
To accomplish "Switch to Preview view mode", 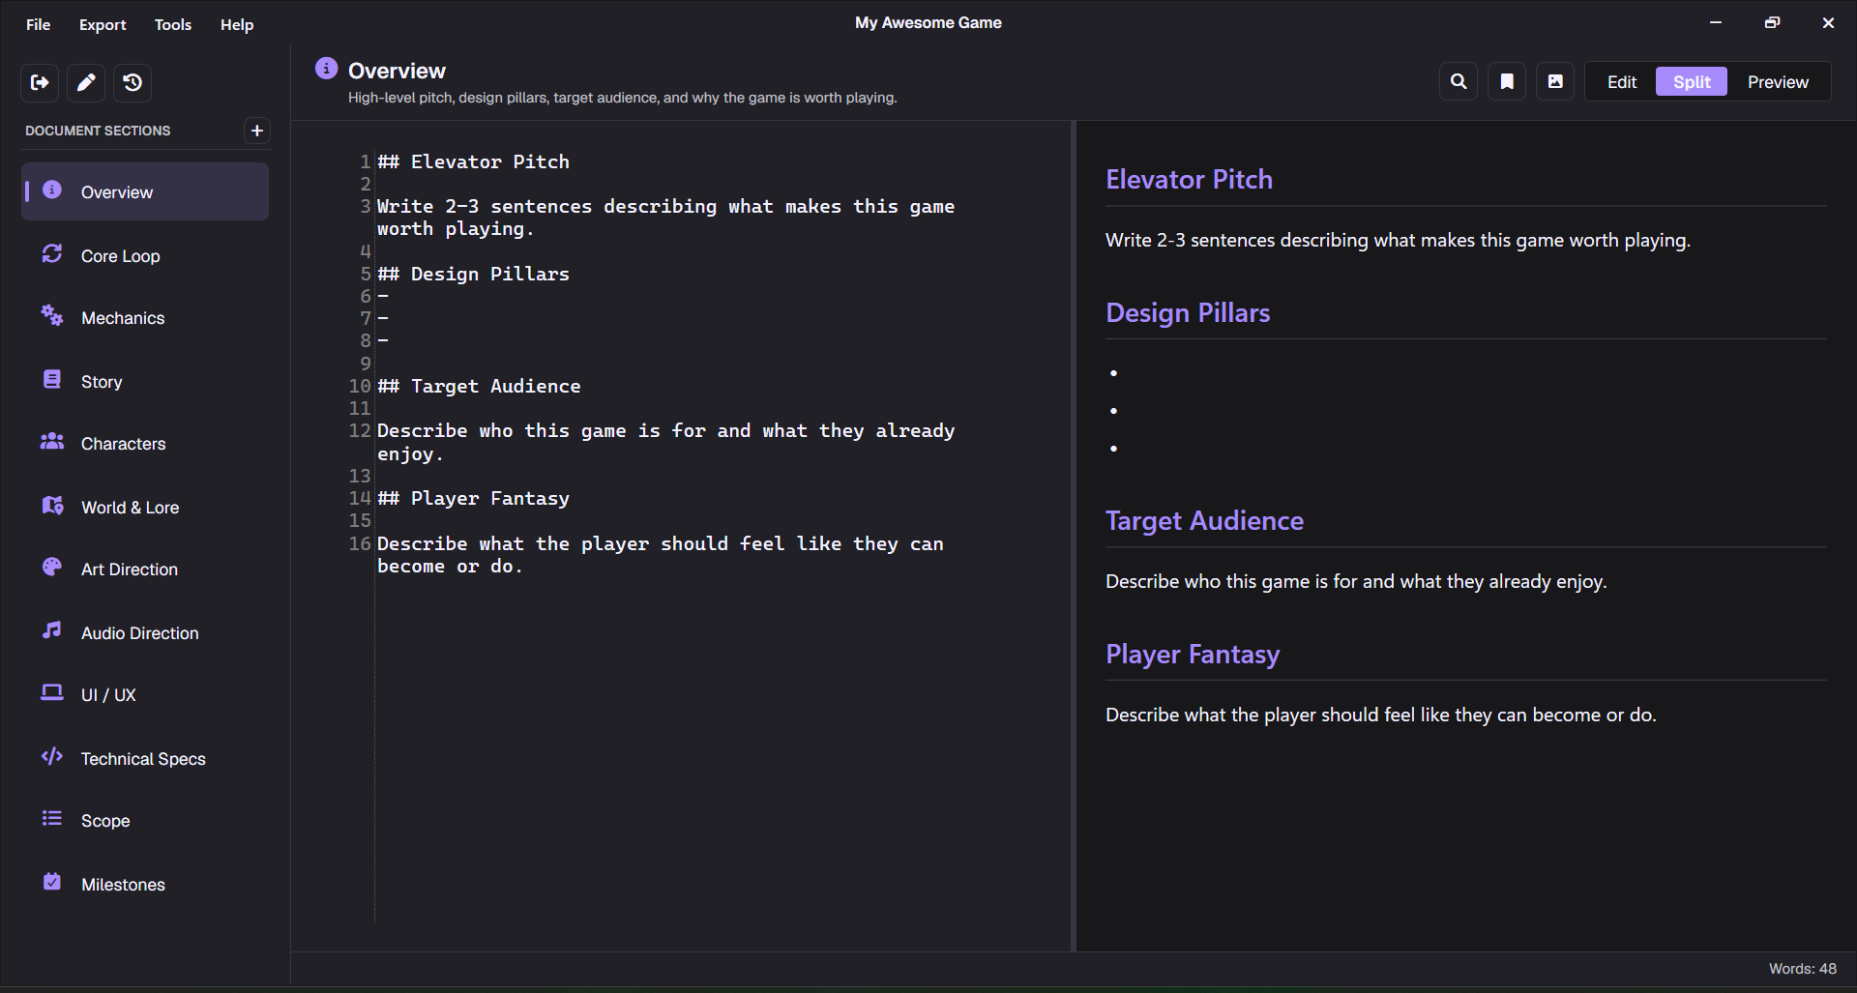I will tap(1778, 82).
